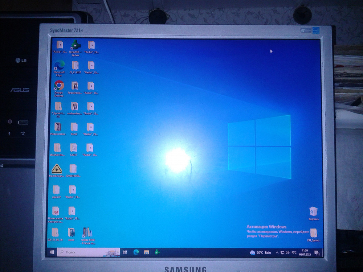Select the BenQ folder

pos(74,127)
